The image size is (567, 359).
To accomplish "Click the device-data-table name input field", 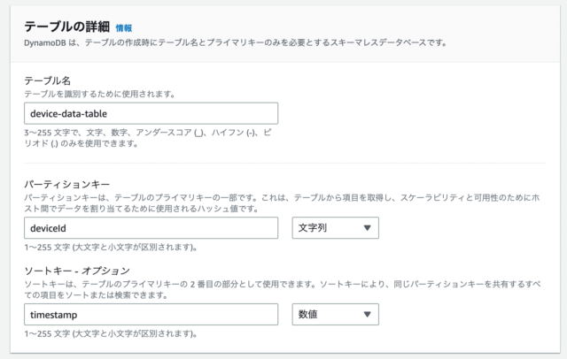I will coord(151,113).
